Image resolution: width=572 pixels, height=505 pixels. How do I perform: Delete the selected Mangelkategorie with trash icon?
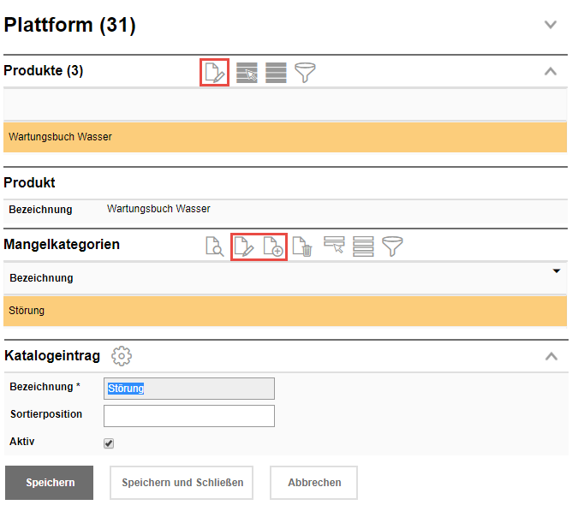point(302,247)
